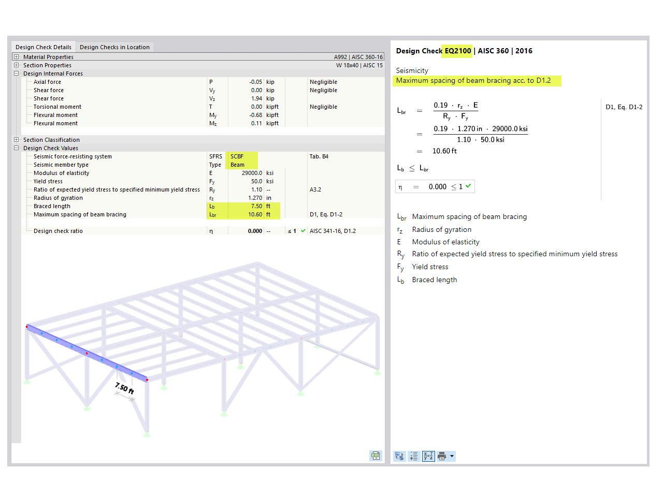Select member in model with sync icon
This screenshot has height=497, width=663.
pyautogui.click(x=399, y=456)
